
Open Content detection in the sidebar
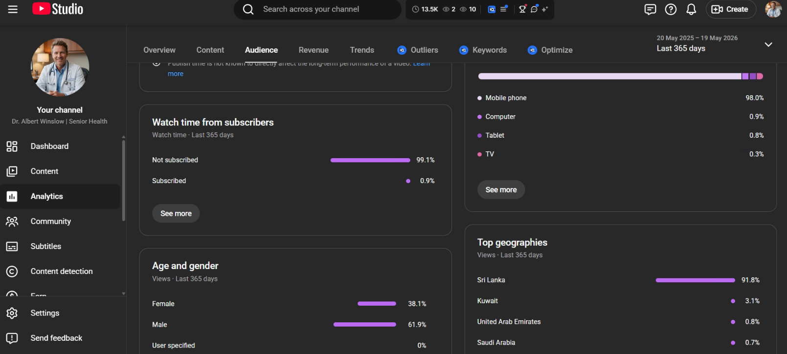tap(60, 271)
